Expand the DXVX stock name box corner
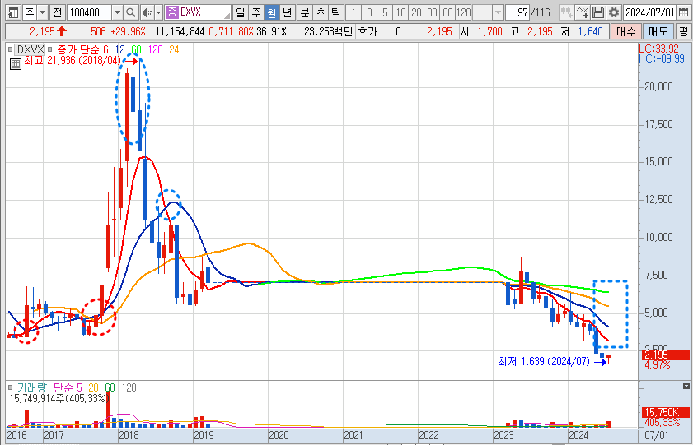This screenshot has height=445, width=693. [x=227, y=16]
